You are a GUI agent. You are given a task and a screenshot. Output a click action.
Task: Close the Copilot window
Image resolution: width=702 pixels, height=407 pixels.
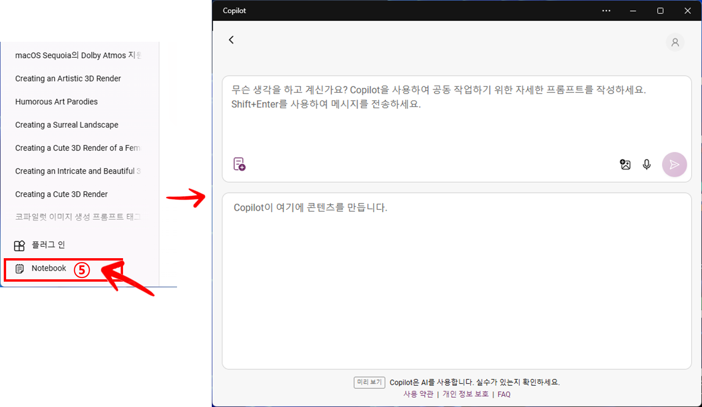687,11
